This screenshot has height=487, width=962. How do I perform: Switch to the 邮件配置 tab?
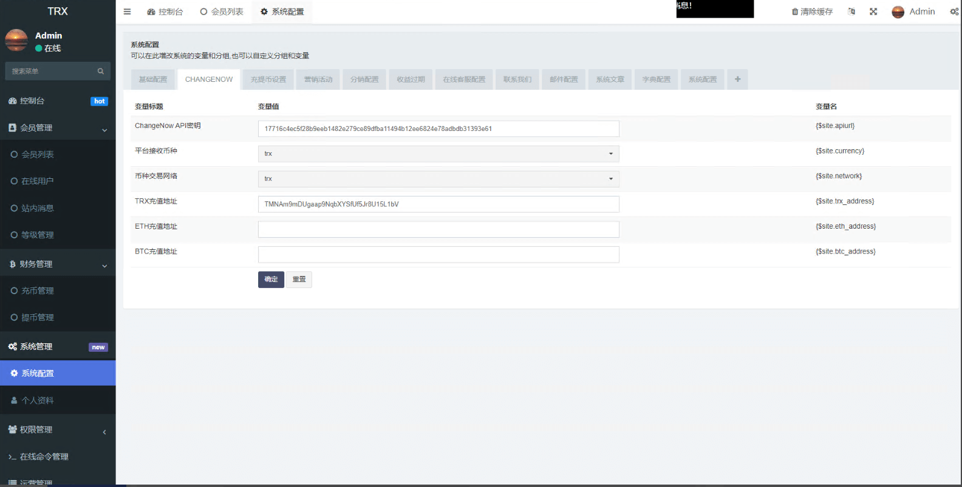coord(564,79)
